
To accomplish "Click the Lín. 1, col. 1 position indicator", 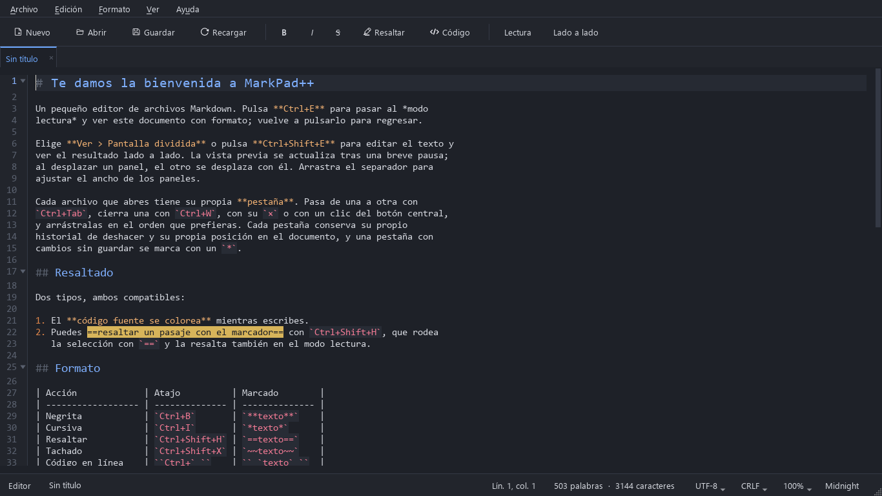I will (x=514, y=486).
